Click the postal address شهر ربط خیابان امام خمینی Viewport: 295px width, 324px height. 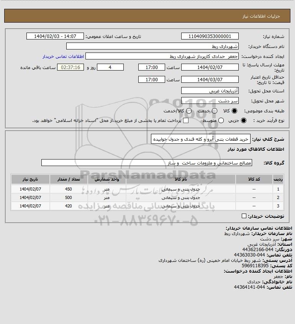pyautogui.click(x=210, y=260)
